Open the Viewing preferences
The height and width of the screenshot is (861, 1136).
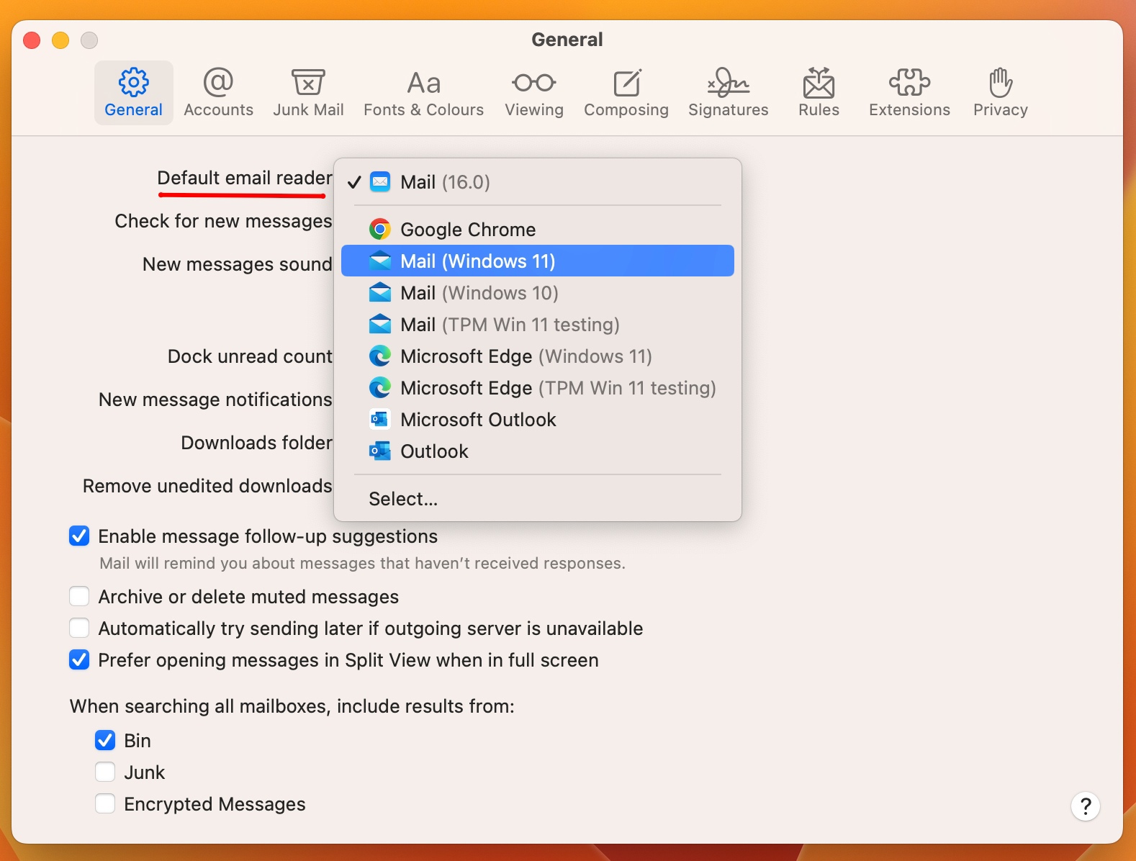[x=533, y=93]
